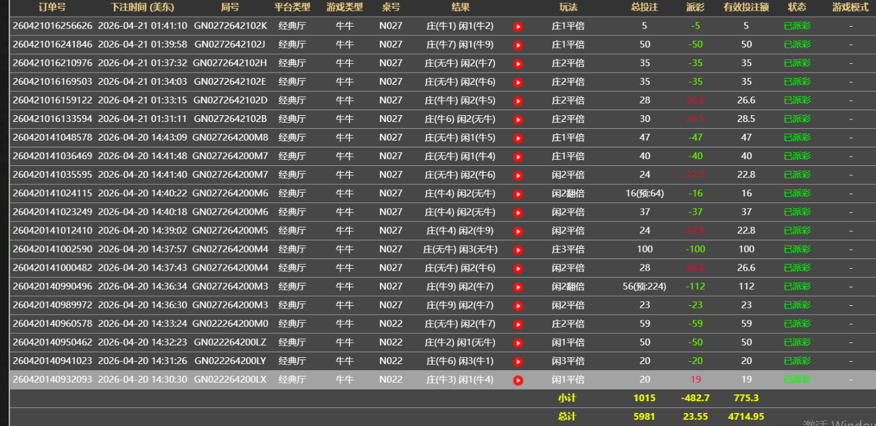Image resolution: width=876 pixels, height=426 pixels.
Task: Play the replay video for order 260421016256626
Action: click(518, 27)
